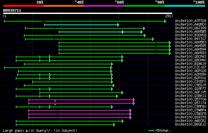Click the UniRef100_C5W1F8 subject name
The width and height of the screenshot is (208, 133).
(x=190, y=114)
